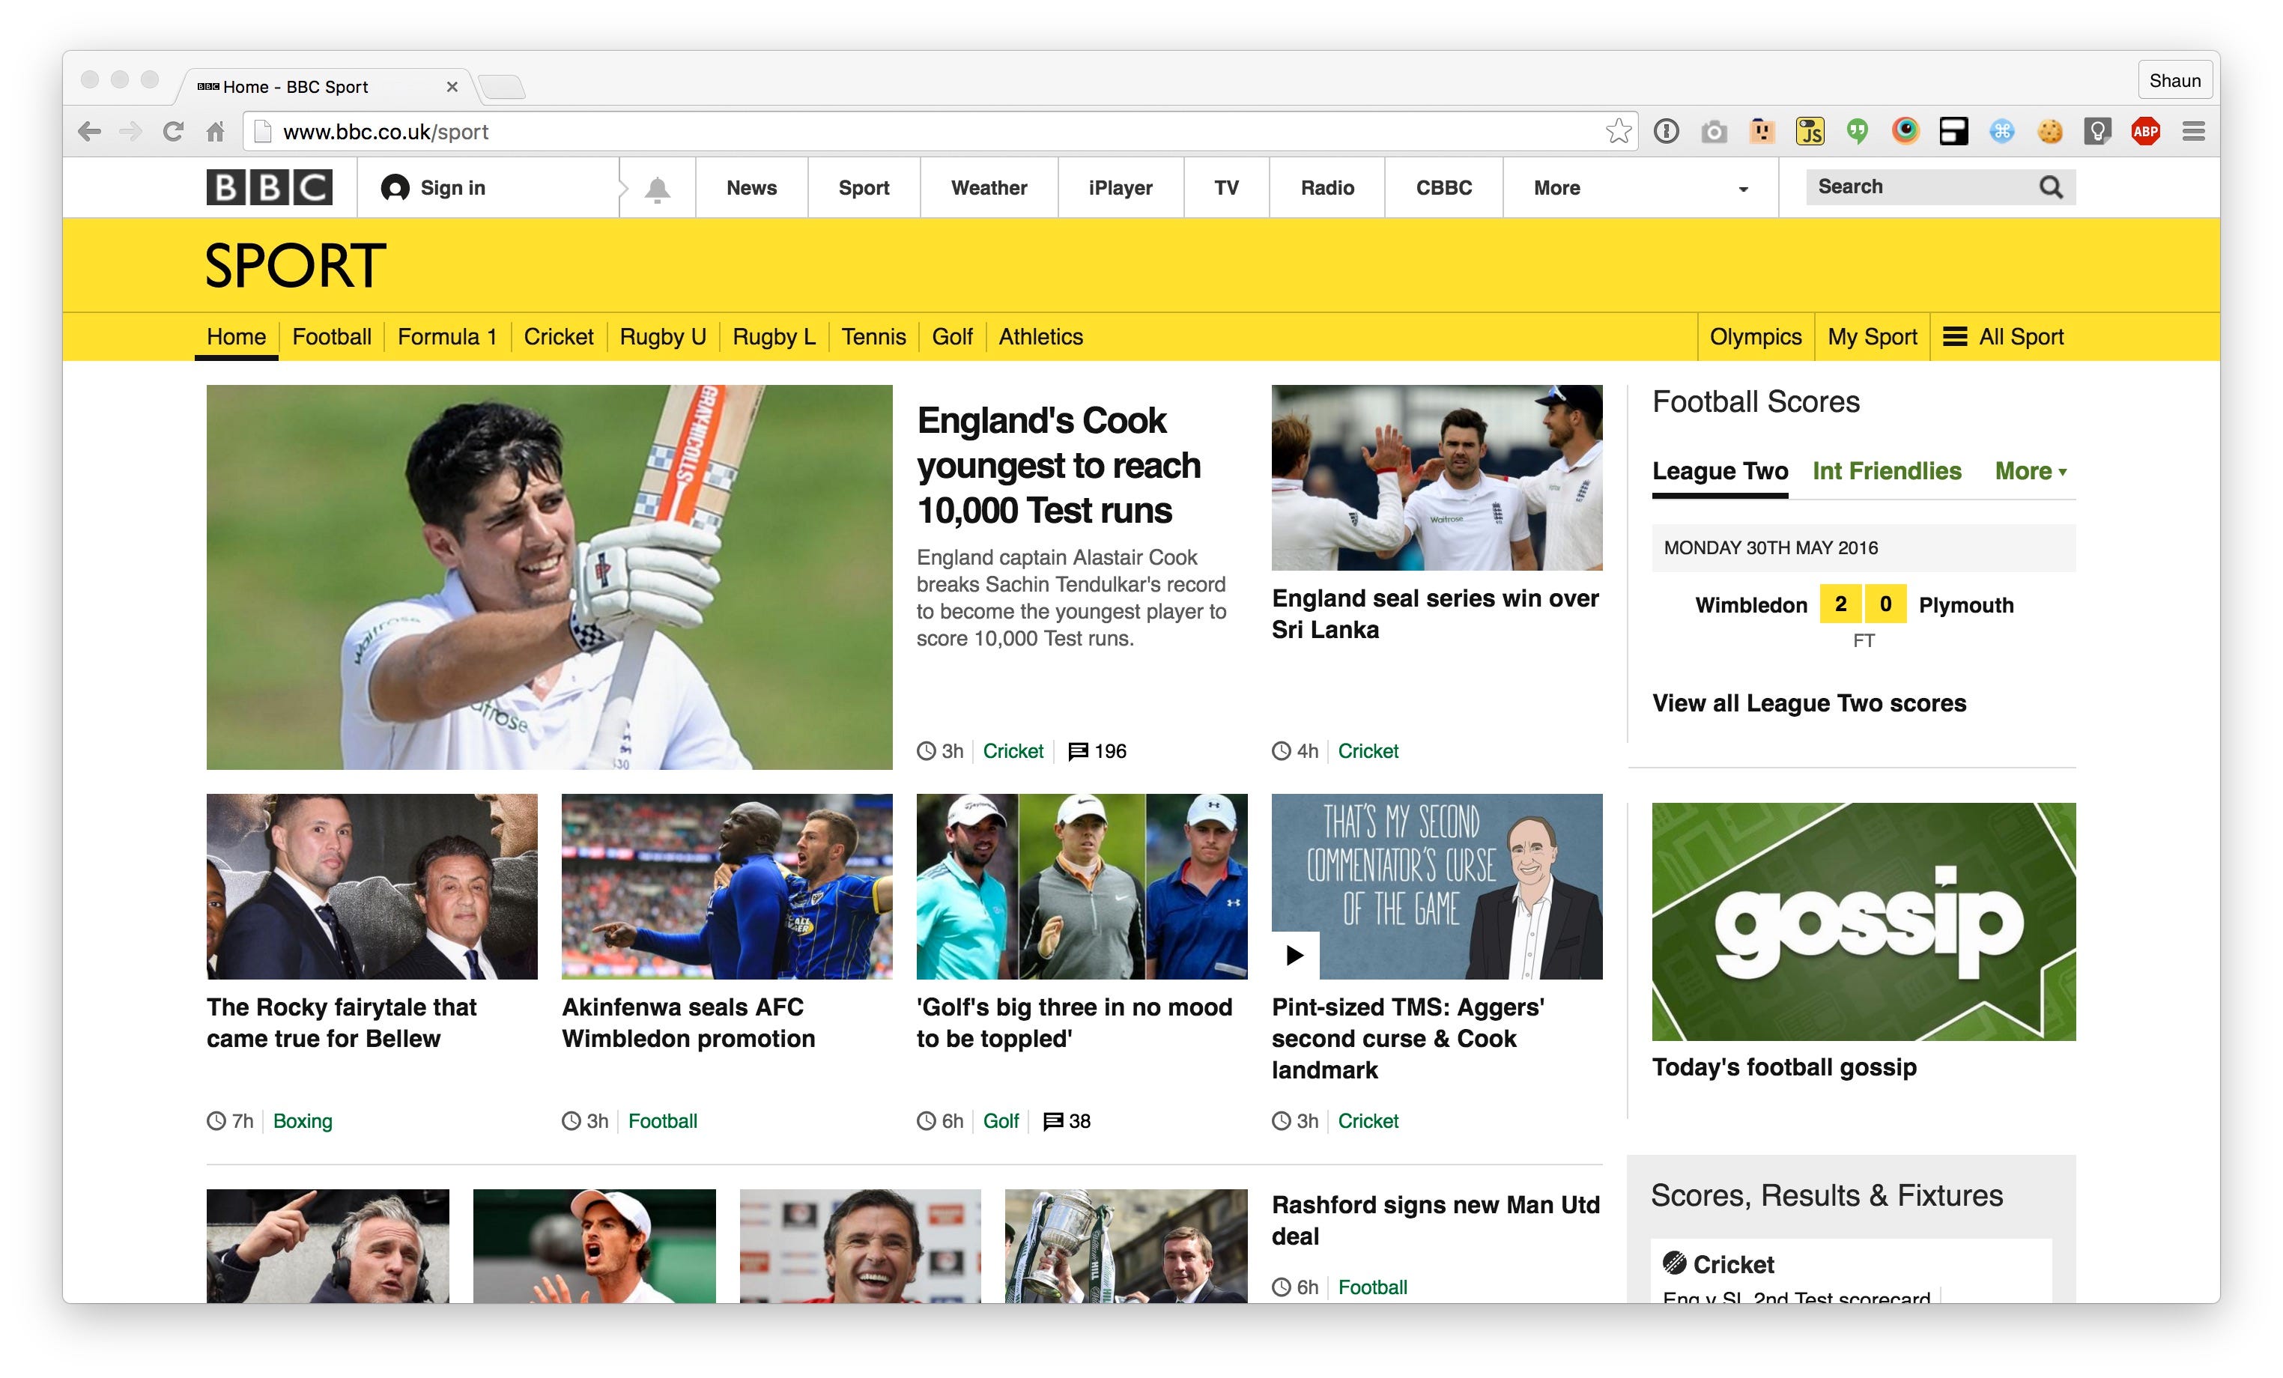Open Rashford signs new Man Utd deal
This screenshot has width=2283, height=1378.
1435,1221
